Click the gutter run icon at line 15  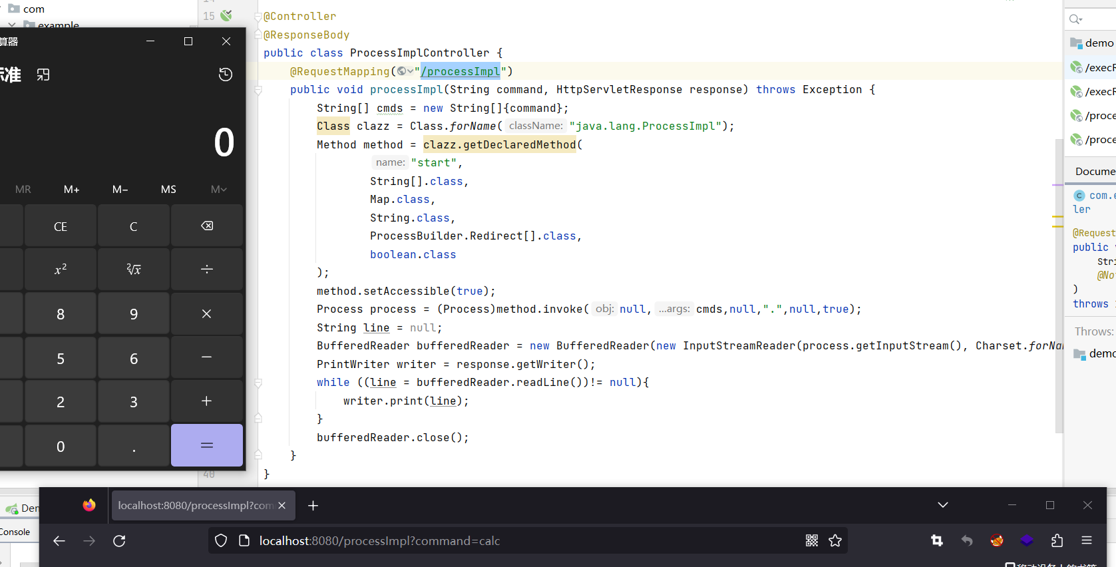coord(227,15)
